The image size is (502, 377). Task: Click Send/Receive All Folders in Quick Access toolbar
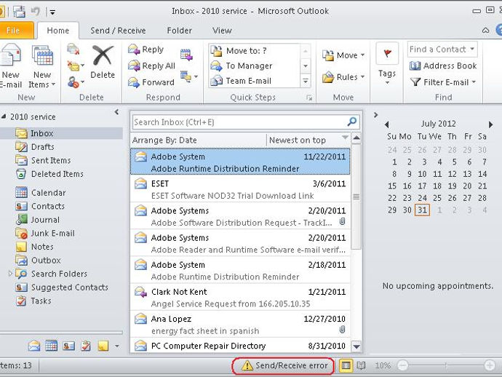coord(19,12)
